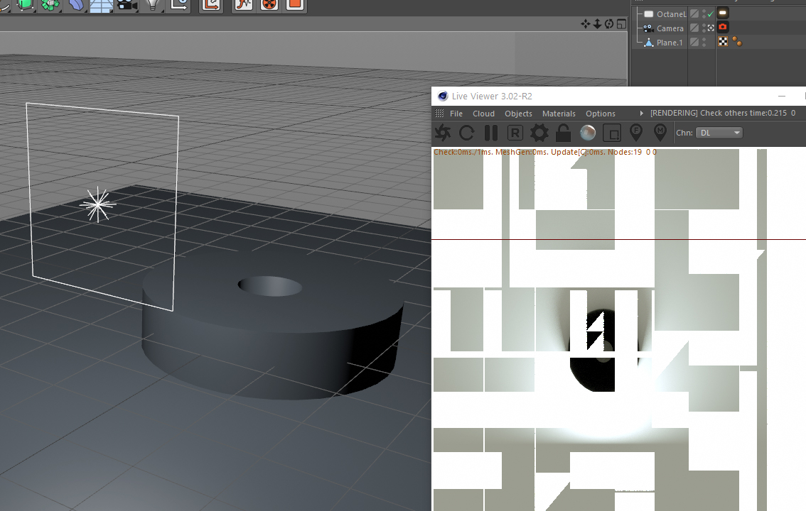Click the reset data R icon in Live Viewer
The width and height of the screenshot is (806, 511).
(x=515, y=133)
